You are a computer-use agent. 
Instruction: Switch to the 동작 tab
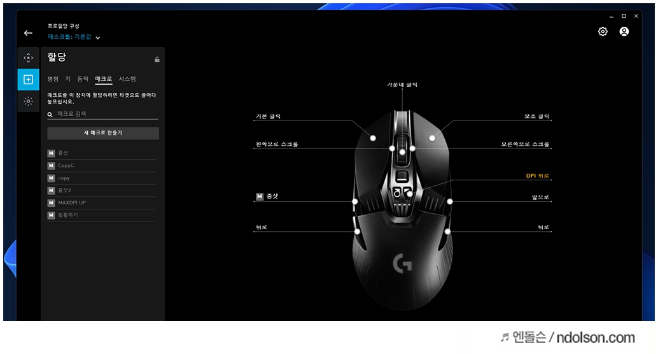coord(83,79)
